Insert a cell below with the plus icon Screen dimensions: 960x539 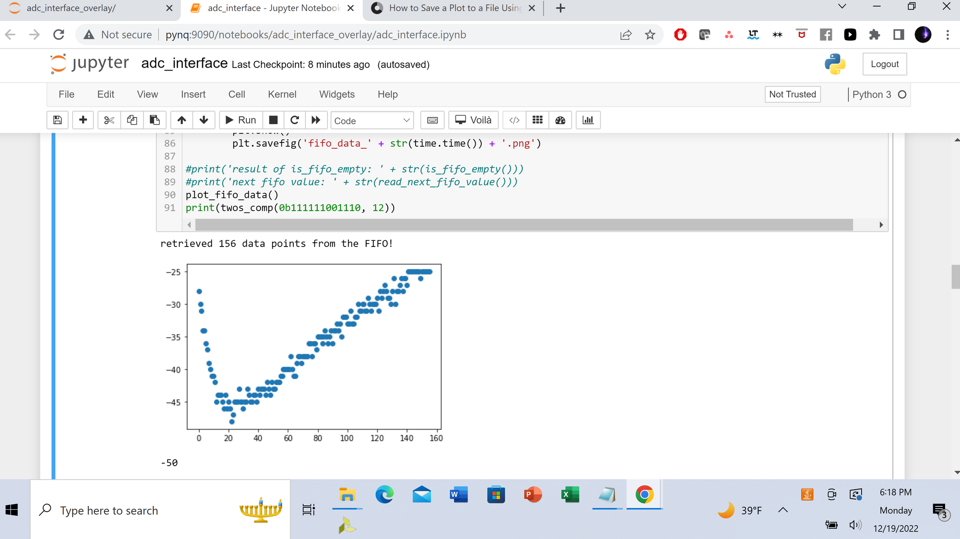[83, 120]
